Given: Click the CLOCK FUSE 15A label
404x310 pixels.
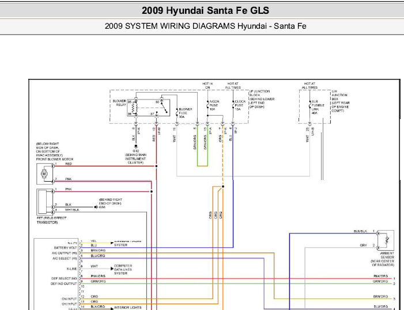Looking at the screenshot, I should (x=240, y=105).
